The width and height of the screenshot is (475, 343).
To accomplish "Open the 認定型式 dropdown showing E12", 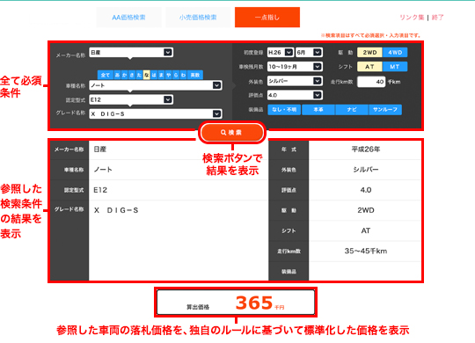I will coord(131,99).
